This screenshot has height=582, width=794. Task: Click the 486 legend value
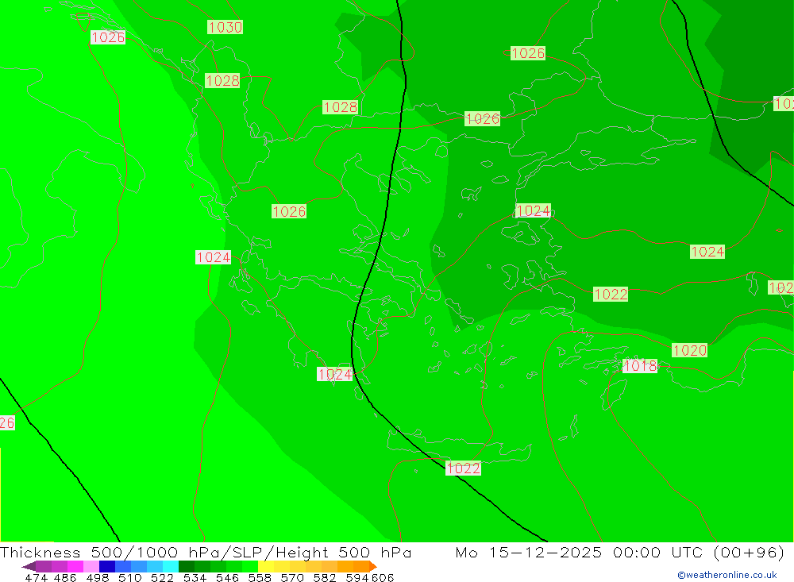pyautogui.click(x=65, y=578)
